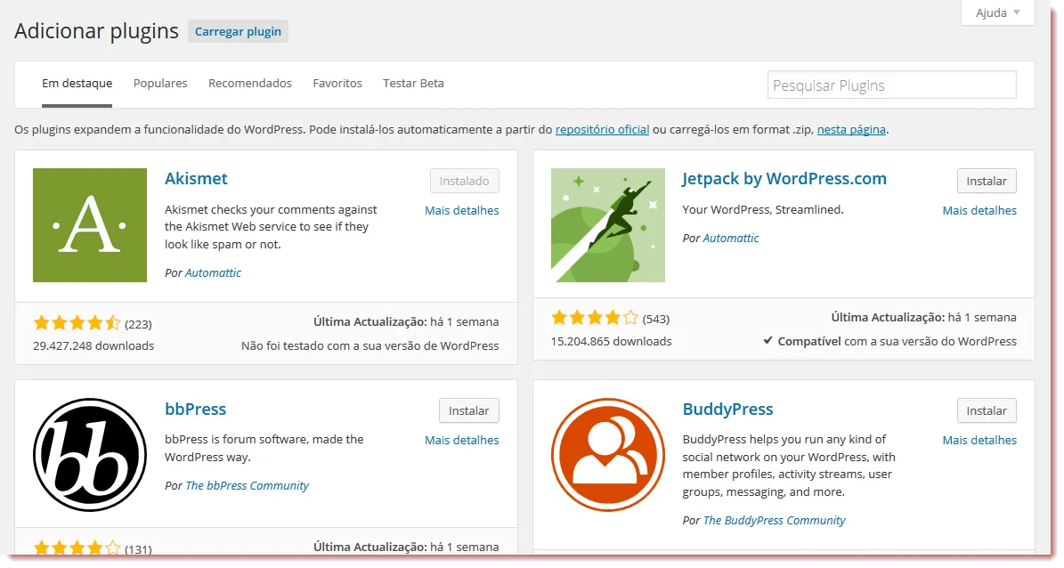Open Mais detalhes for BuddyPress
This screenshot has height=568, width=1064.
tap(979, 441)
